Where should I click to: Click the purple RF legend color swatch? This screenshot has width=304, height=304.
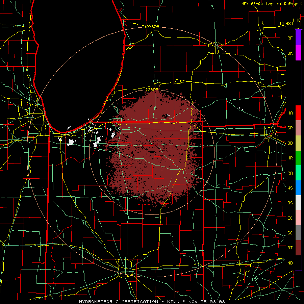[298, 38]
